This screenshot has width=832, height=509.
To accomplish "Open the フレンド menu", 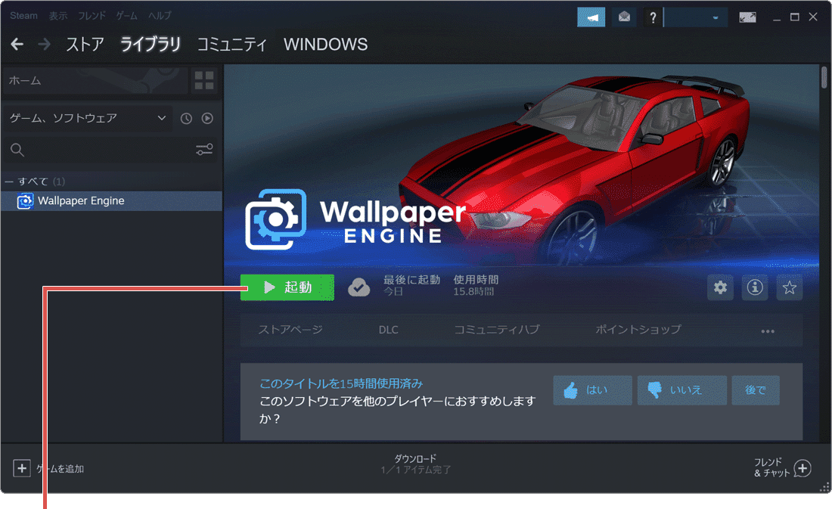I will 92,16.
